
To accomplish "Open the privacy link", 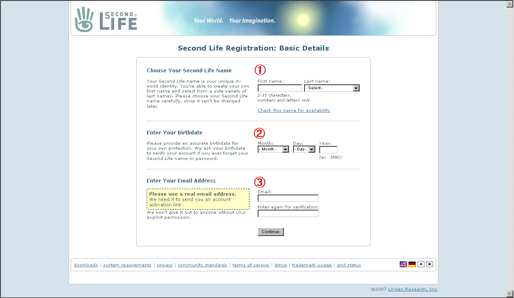I will tap(165, 265).
